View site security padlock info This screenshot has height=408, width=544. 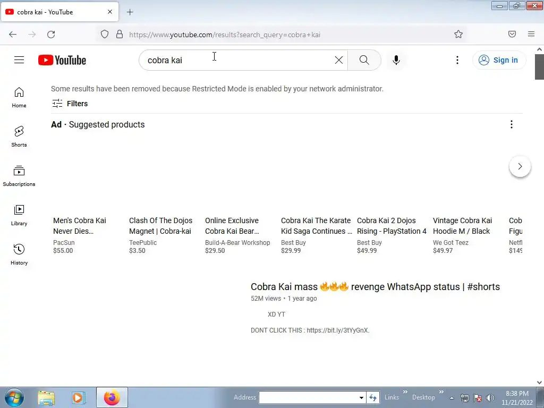point(120,35)
